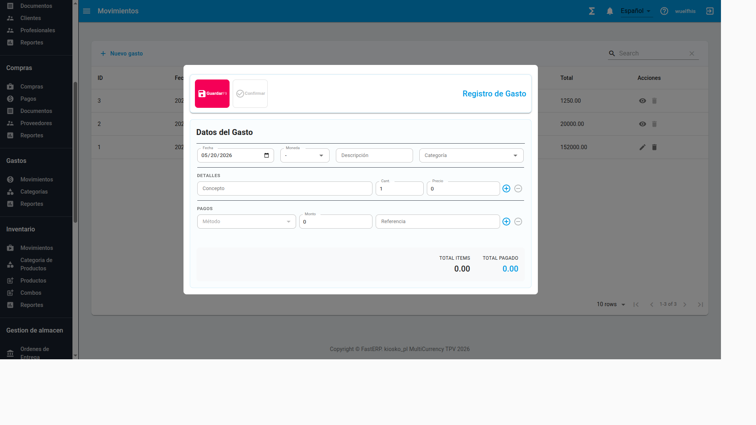Go to previous page chevron
The width and height of the screenshot is (756, 425).
point(652,305)
